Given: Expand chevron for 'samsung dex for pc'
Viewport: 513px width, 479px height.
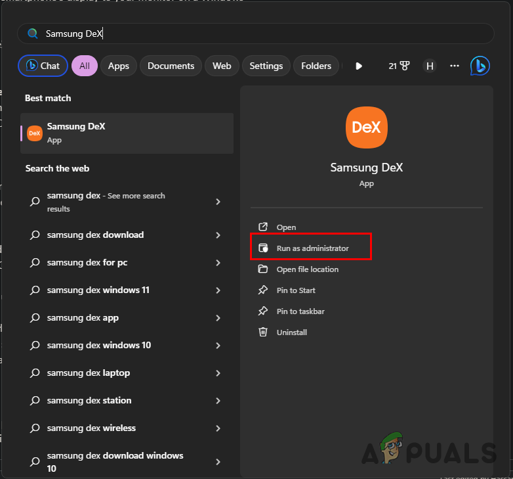Looking at the screenshot, I should coord(218,263).
